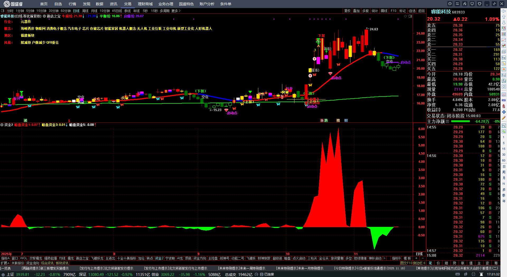This screenshot has width=507, height=277.
Task: Click the F10 sidebar icon
Action: 504,58
